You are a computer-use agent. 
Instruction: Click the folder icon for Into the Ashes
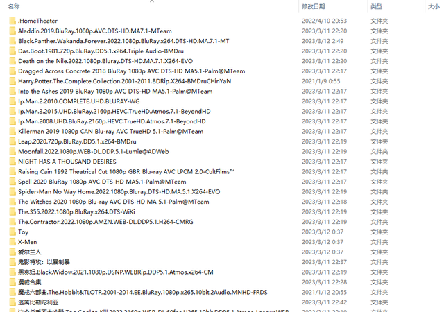[12, 91]
